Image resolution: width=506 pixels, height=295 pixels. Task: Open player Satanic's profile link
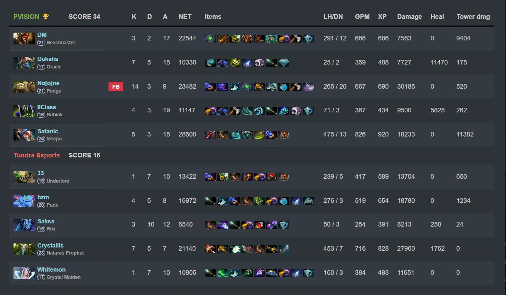(x=48, y=131)
